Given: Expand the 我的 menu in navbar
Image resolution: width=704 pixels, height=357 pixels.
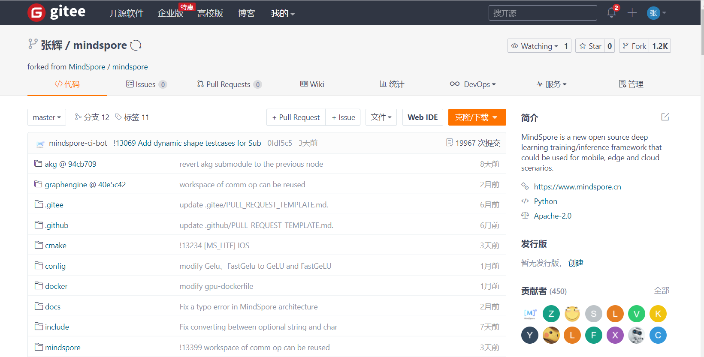Looking at the screenshot, I should pos(283,14).
